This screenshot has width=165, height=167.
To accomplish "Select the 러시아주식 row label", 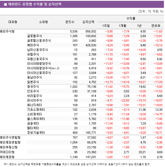I will tap(34, 100).
